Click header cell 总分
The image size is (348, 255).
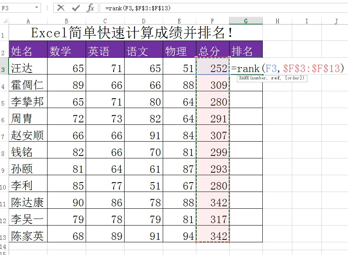point(213,49)
